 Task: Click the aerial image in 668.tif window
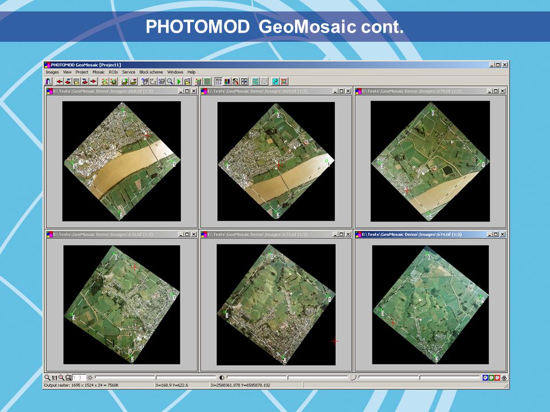[x=121, y=161]
